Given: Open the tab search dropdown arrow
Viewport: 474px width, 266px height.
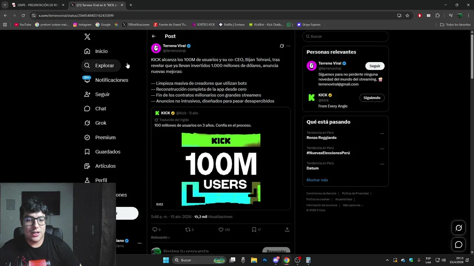Looking at the screenshot, I should coord(5,5).
